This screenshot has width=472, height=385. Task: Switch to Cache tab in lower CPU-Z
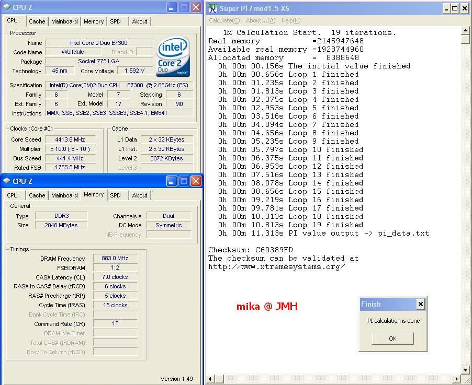tap(37, 195)
